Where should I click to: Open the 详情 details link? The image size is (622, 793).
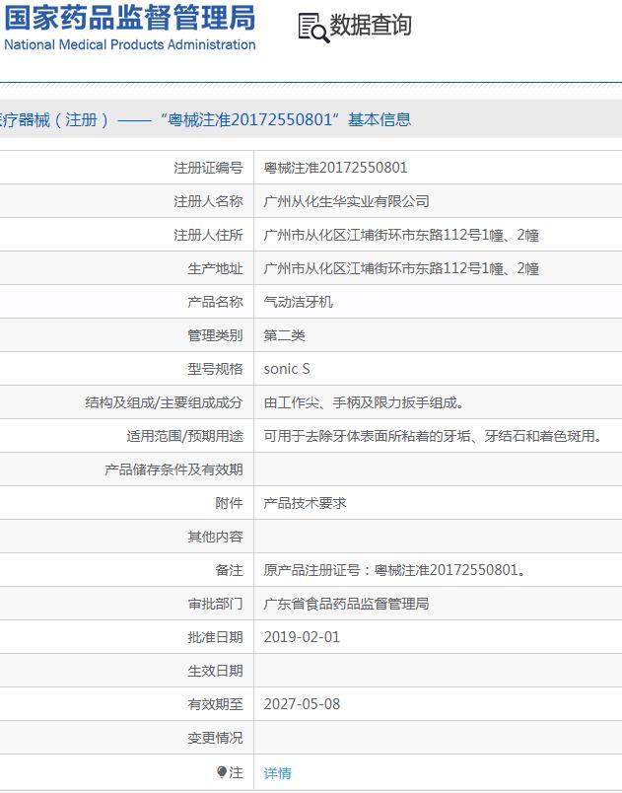point(277,772)
